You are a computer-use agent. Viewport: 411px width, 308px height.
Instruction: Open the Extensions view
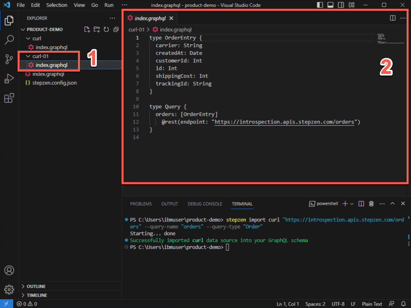coord(9,98)
